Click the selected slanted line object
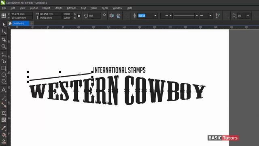 click(x=60, y=77)
